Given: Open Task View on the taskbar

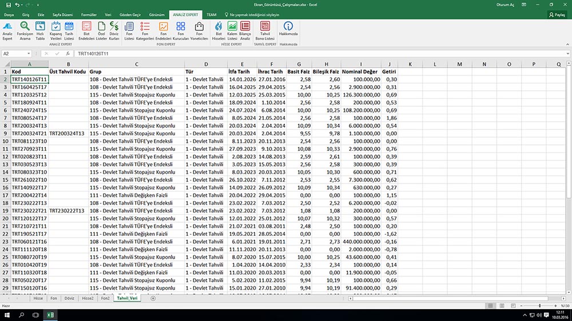Looking at the screenshot, I should pos(35,315).
